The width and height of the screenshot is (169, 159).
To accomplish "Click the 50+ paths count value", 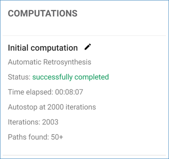I will 57,137.
